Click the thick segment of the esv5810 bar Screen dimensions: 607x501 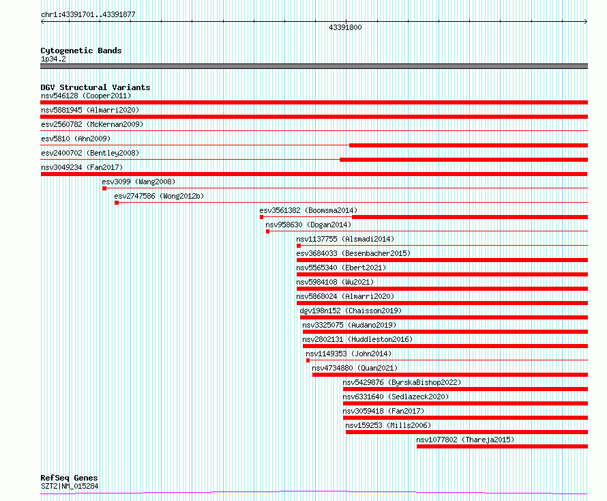469,145
